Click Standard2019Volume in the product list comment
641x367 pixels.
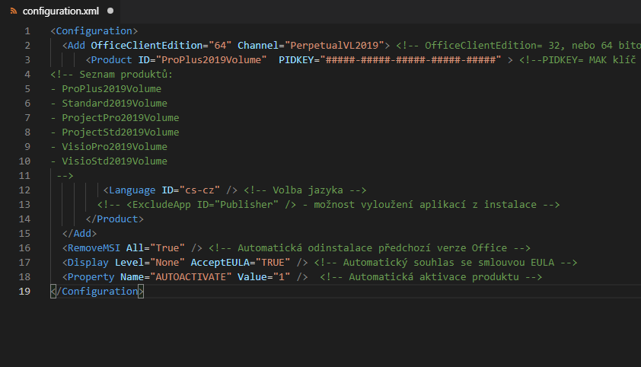[x=114, y=104]
